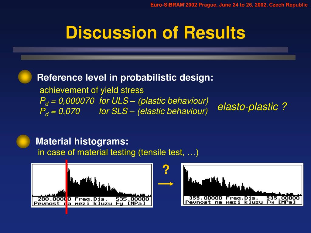This screenshot has height=233, width=311.
Task: Click the red vertical cutoff line
Action: tap(67, 187)
